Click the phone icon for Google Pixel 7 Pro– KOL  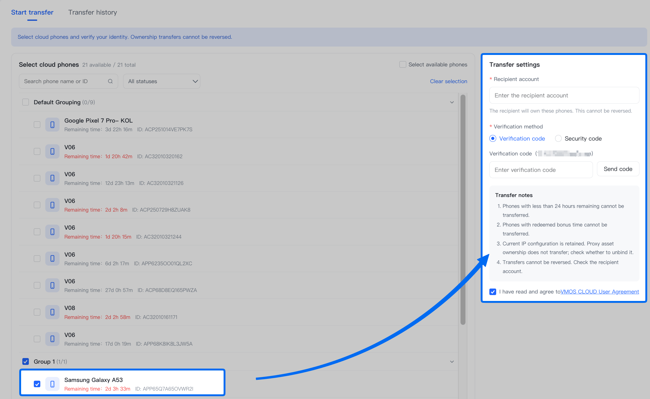point(52,125)
